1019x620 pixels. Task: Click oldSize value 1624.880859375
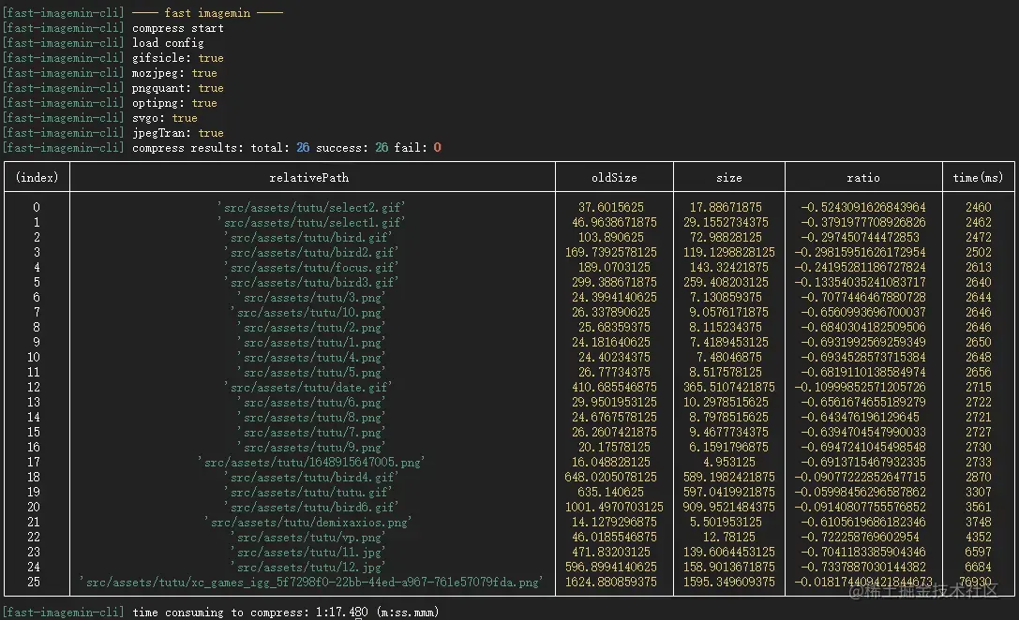pos(611,582)
